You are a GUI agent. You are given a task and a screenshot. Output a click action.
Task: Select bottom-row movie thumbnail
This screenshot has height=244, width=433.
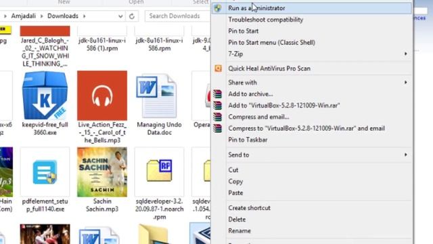coord(45,234)
